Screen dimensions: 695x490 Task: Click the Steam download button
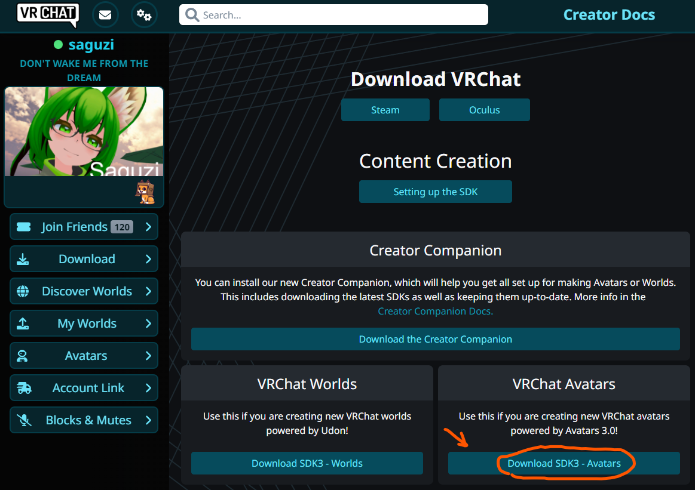[385, 110]
